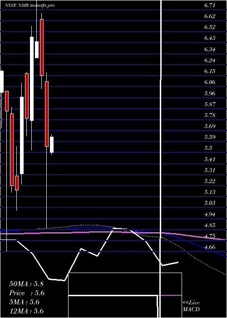Click the 6.34 price axis label
The width and height of the screenshot is (227, 318).
tap(210, 50)
